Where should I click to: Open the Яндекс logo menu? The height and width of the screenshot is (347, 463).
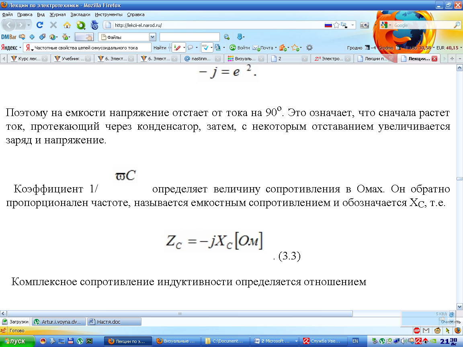click(x=11, y=47)
